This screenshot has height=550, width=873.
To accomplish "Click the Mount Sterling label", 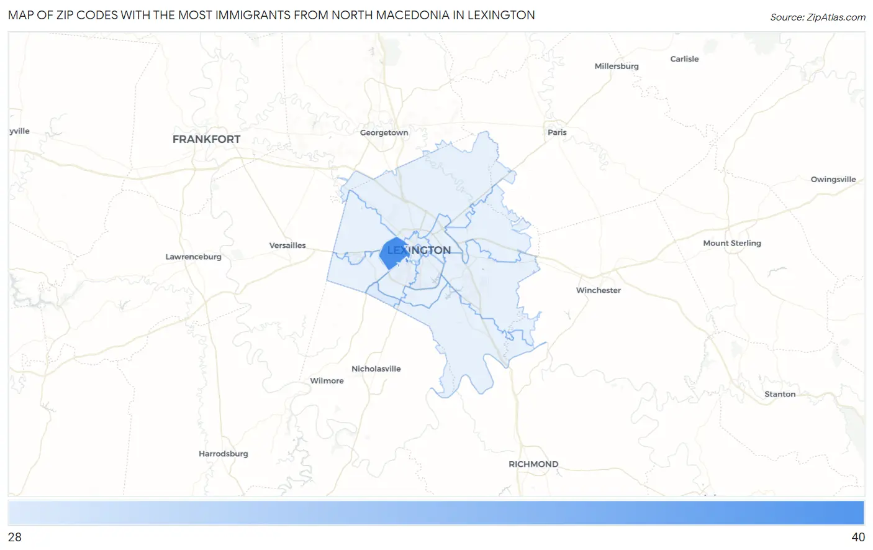I will 732,243.
